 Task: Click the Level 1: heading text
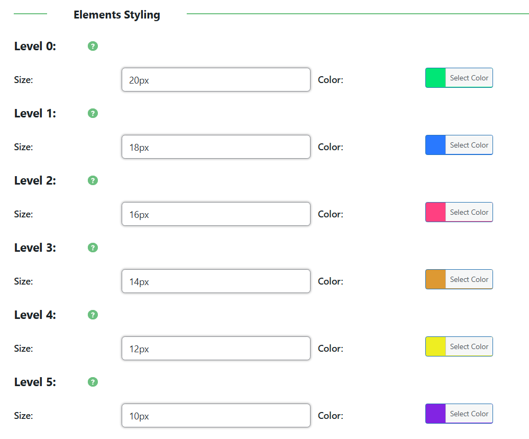point(35,113)
